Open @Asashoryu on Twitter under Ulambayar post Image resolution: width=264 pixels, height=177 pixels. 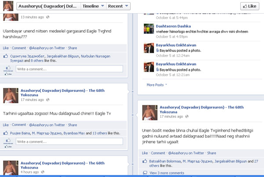pyautogui.click(x=47, y=48)
